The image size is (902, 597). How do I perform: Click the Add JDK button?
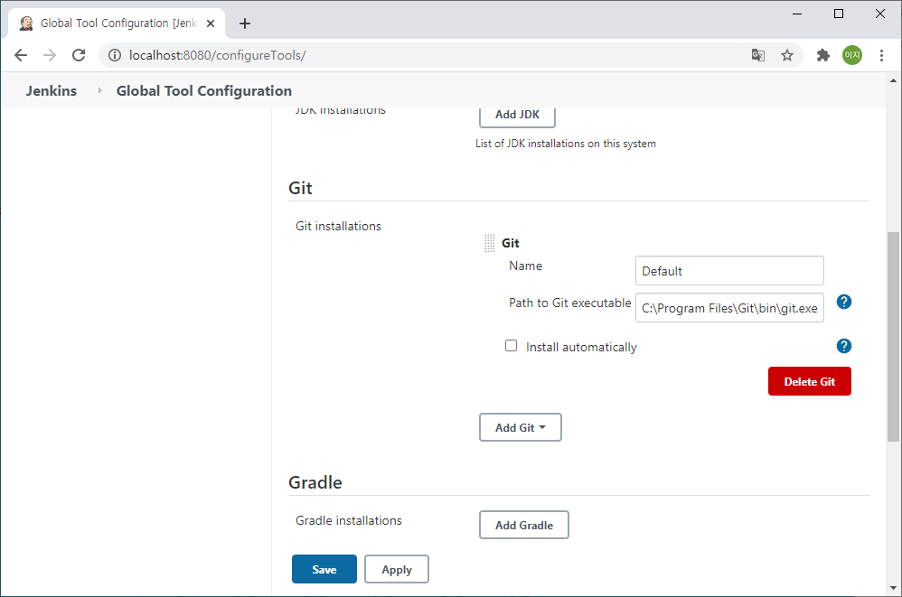[x=517, y=115]
